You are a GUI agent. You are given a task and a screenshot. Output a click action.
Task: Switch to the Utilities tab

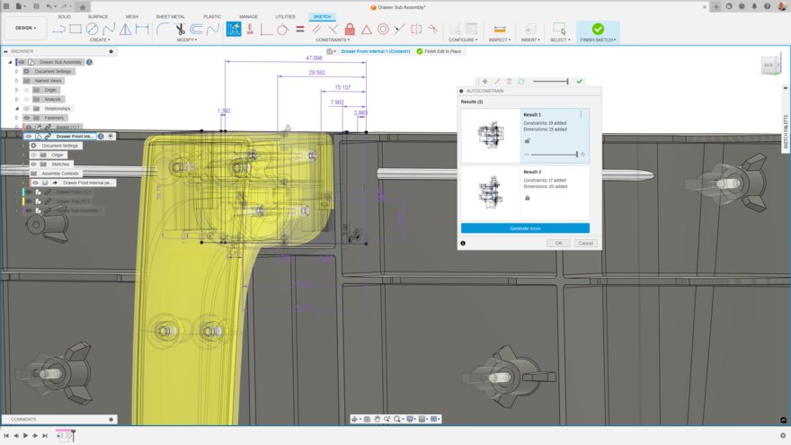[285, 16]
